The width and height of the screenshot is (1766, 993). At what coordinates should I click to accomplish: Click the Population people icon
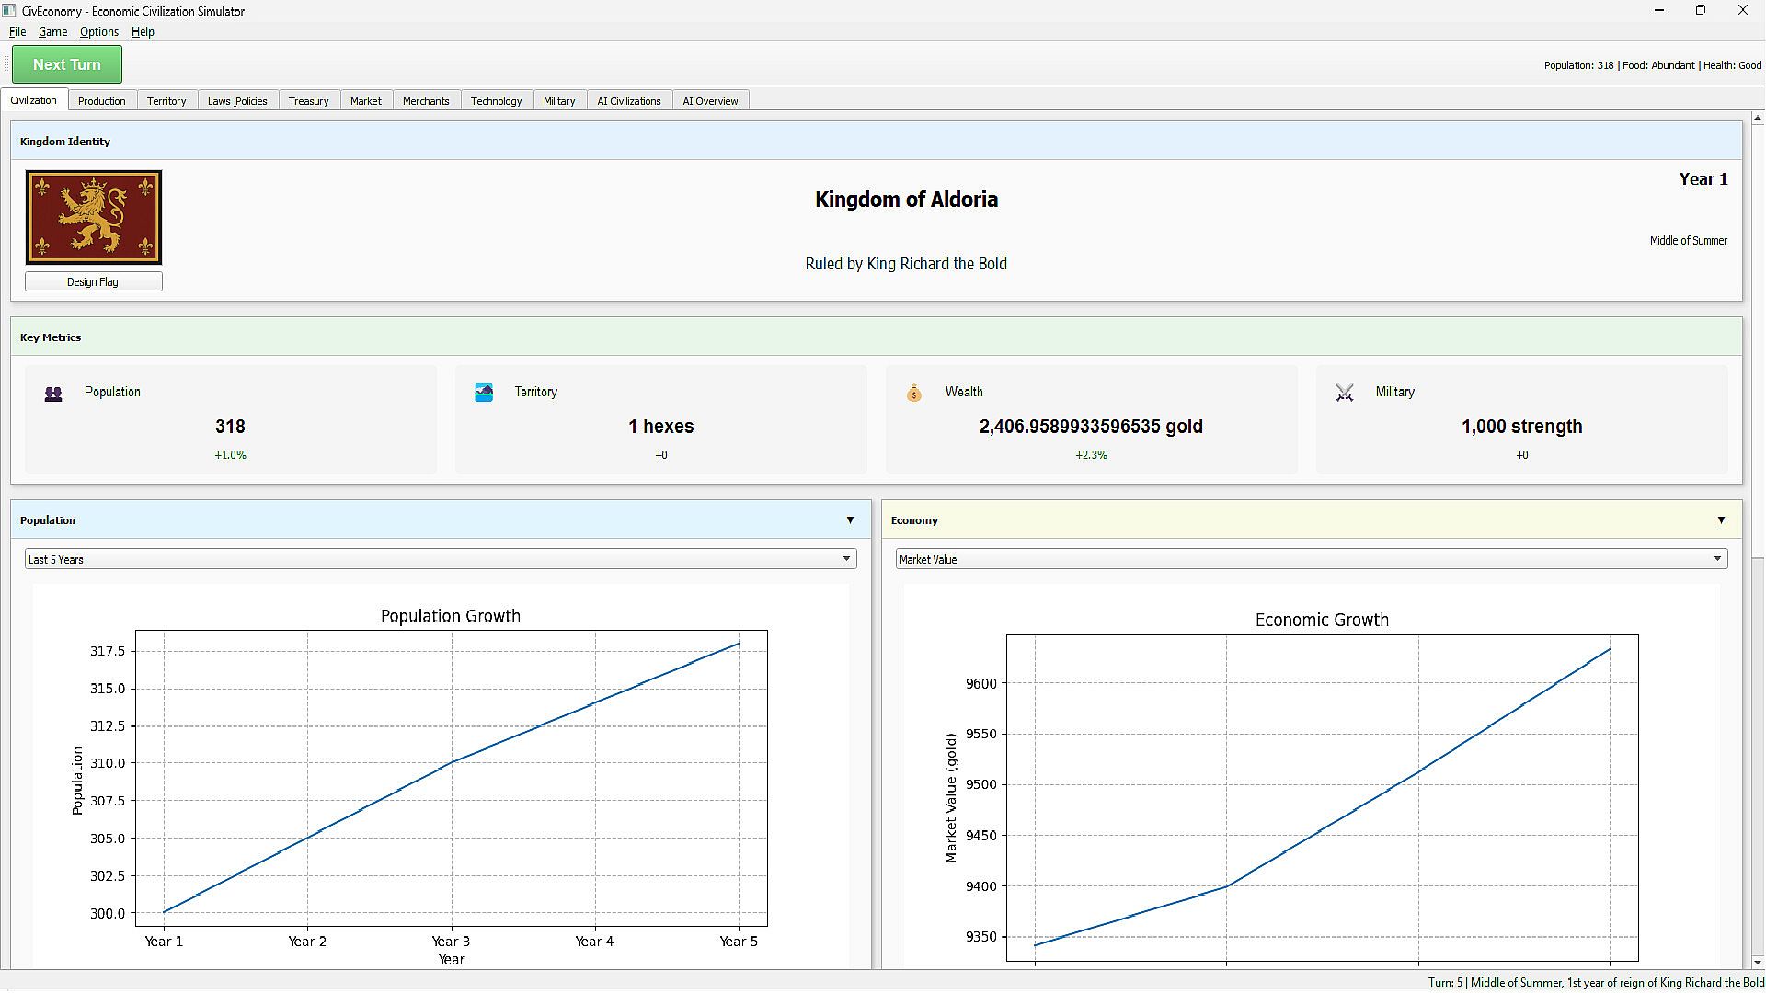(53, 394)
